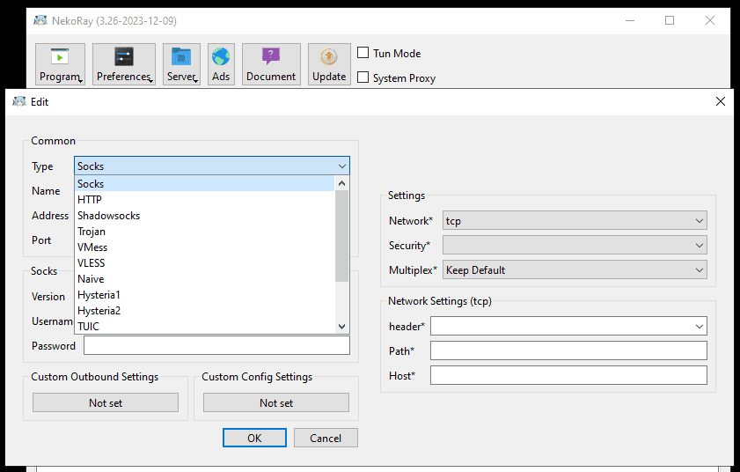Open the Security dropdown

tap(575, 245)
